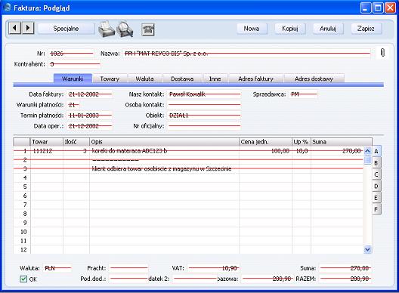Viewport: 399px width, 293px height.
Task: Click the Fracht field
Action: click(x=128, y=268)
